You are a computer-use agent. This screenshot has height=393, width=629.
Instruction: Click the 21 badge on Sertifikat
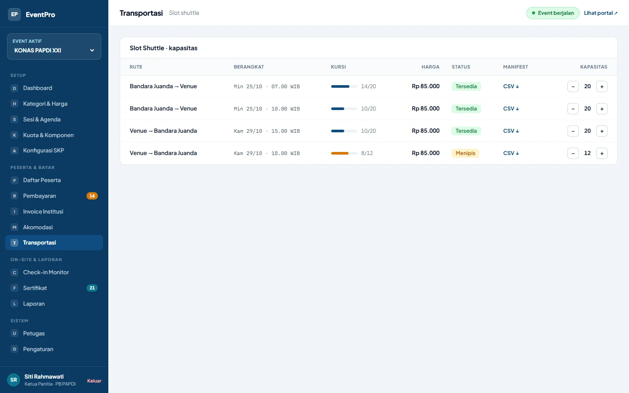click(x=92, y=288)
